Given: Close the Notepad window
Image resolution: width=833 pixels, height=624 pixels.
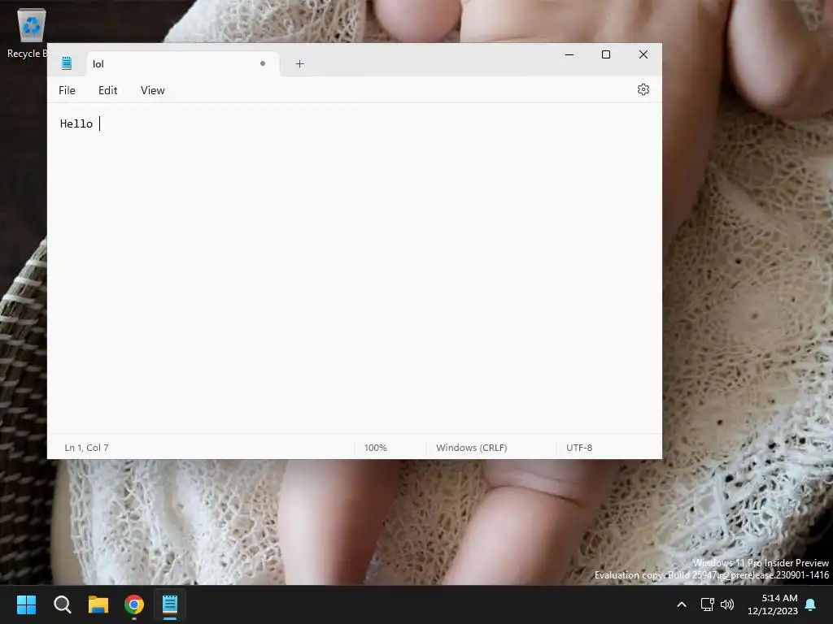Looking at the screenshot, I should coord(643,54).
